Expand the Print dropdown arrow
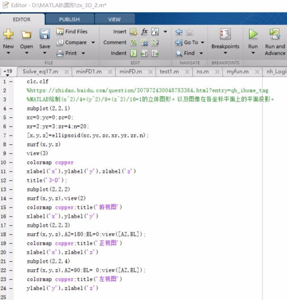Screen dimensions: 287x300 pos(83,53)
